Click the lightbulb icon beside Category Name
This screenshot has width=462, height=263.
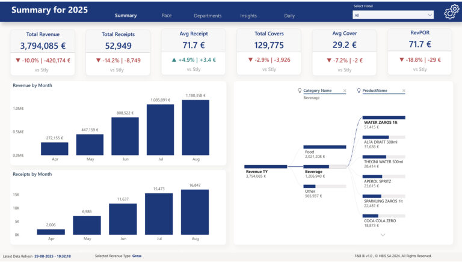(x=300, y=91)
